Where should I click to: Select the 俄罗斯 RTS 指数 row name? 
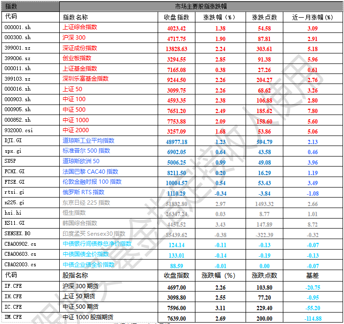[83, 192]
